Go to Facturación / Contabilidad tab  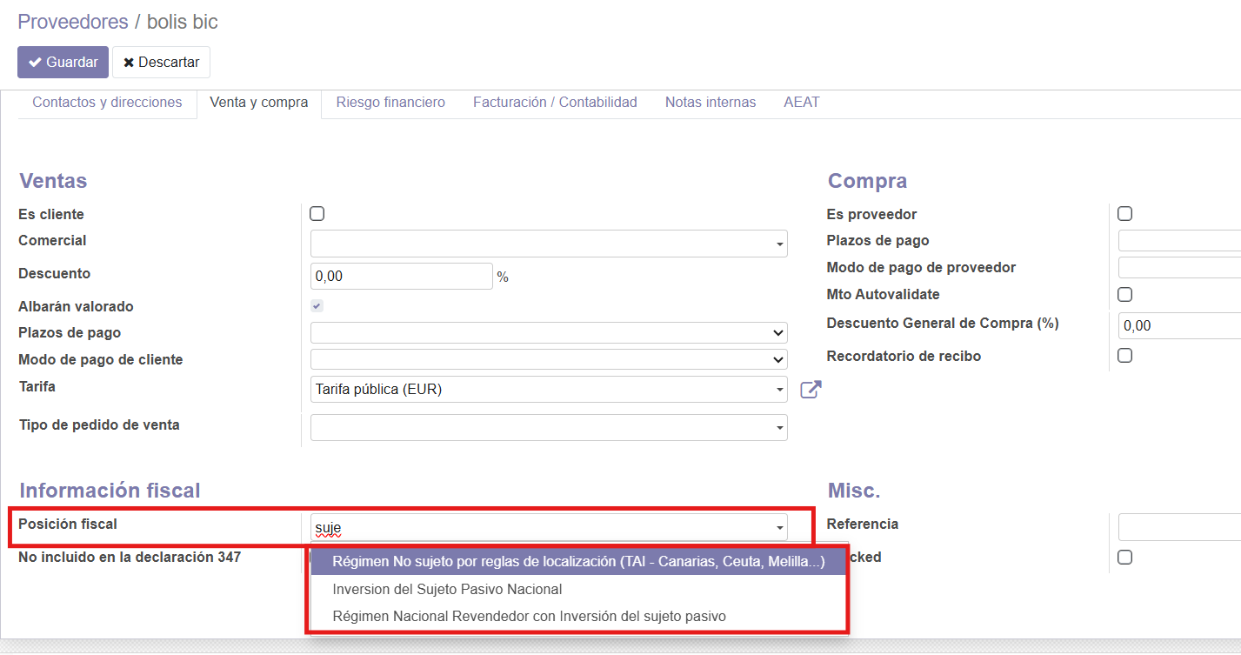[555, 103]
